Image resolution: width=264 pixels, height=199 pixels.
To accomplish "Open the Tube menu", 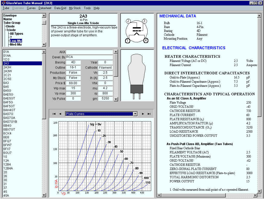I will pos(6,8).
